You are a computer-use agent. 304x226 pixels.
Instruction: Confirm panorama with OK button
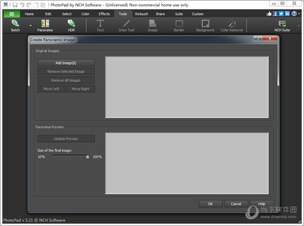pyautogui.click(x=211, y=204)
